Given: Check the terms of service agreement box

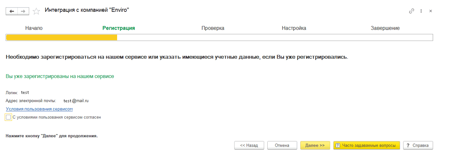Looking at the screenshot, I should click(x=8, y=117).
